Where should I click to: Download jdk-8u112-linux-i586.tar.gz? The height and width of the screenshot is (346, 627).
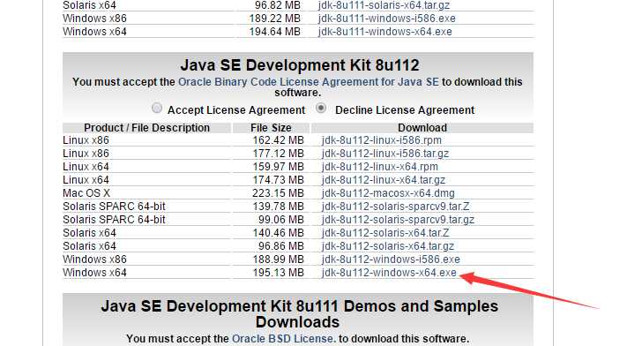pyautogui.click(x=385, y=154)
